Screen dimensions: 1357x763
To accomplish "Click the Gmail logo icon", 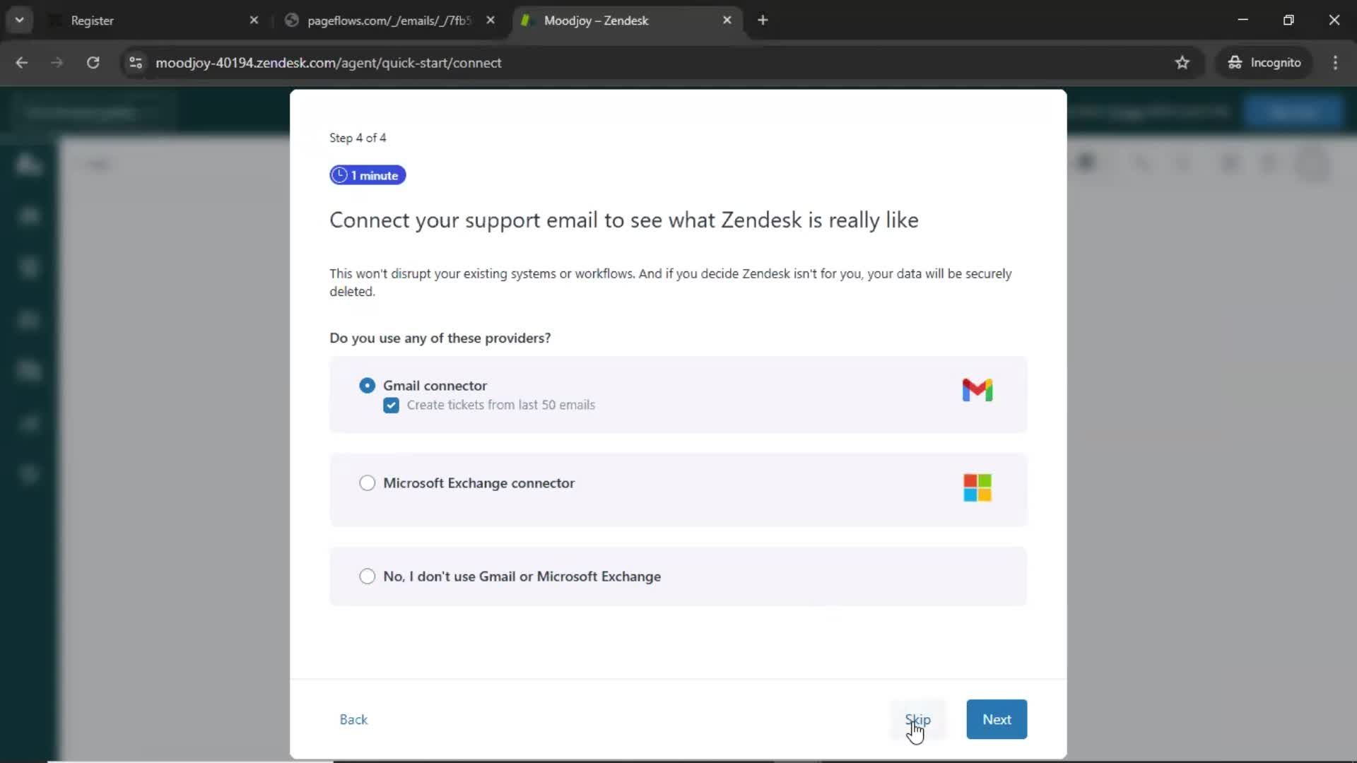I will coord(977,389).
